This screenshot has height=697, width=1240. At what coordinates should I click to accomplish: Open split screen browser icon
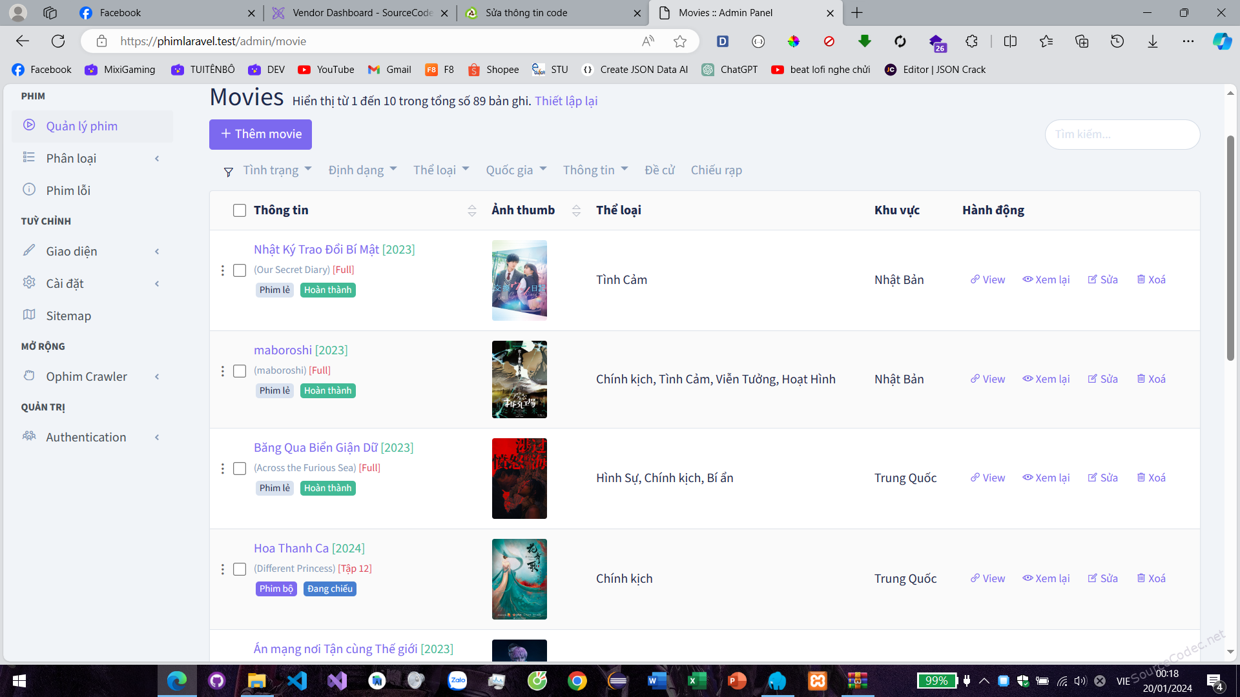[1011, 41]
